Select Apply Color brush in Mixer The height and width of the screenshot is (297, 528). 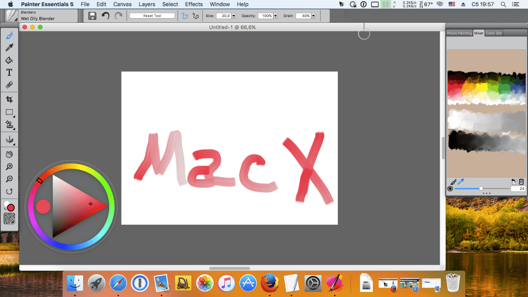tap(454, 181)
